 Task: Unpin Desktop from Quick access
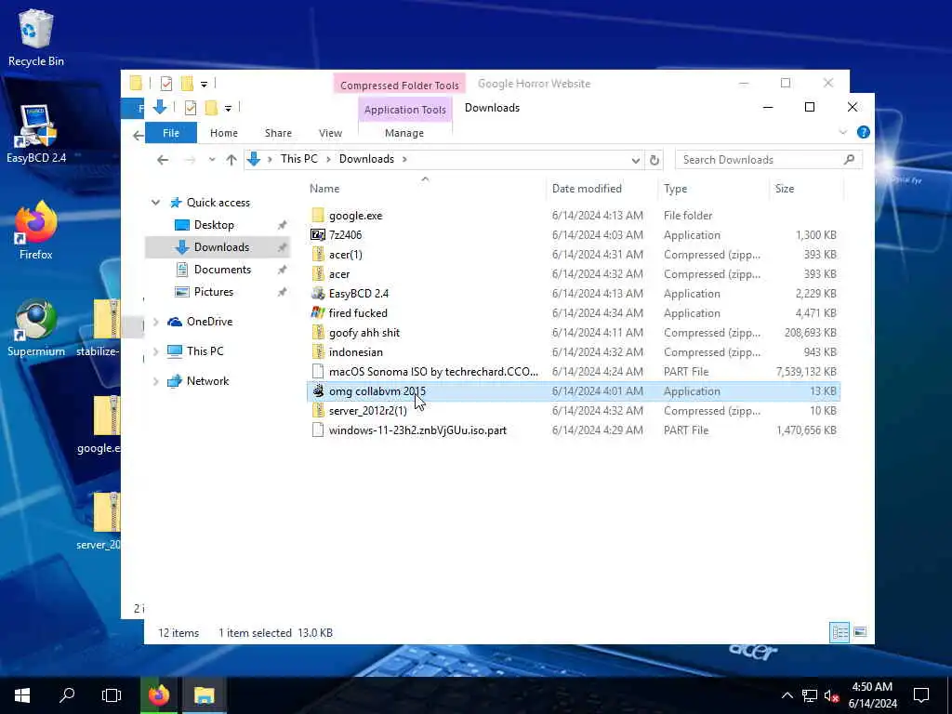click(x=282, y=225)
